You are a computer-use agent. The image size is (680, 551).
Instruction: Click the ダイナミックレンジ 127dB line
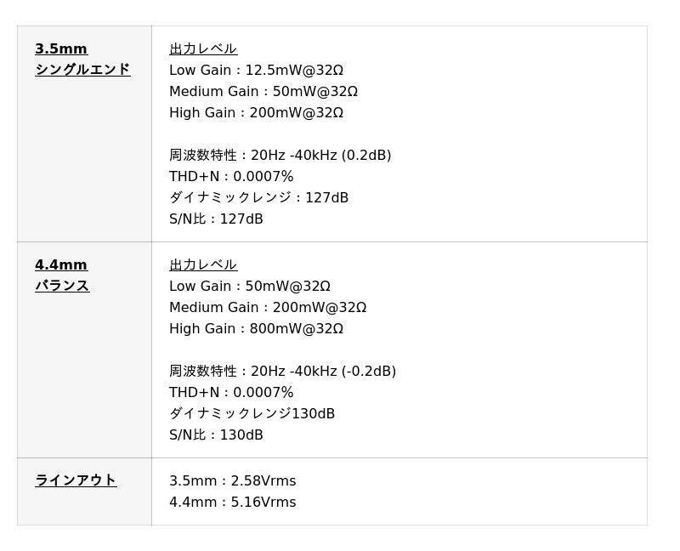point(258,198)
